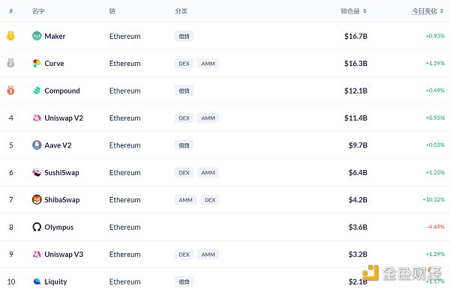Click the Compound green logo icon
The height and width of the screenshot is (289, 450).
tap(37, 91)
